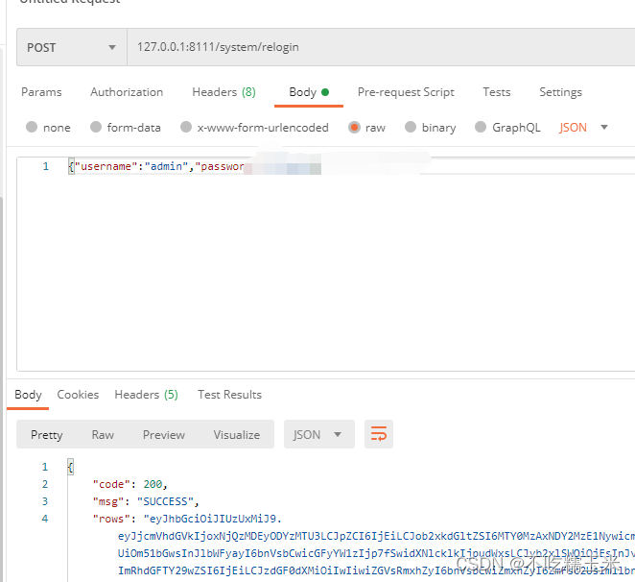Switch to the Params tab
635x582 pixels.
41,92
